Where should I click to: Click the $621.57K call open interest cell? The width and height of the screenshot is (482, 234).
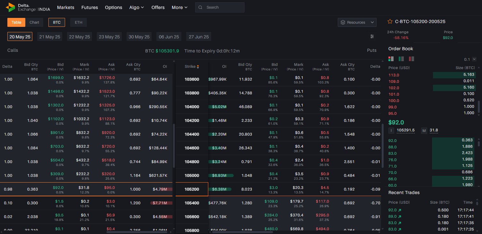[158, 175]
